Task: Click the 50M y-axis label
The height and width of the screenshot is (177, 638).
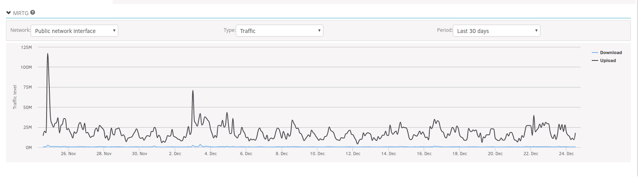Action: [27, 107]
